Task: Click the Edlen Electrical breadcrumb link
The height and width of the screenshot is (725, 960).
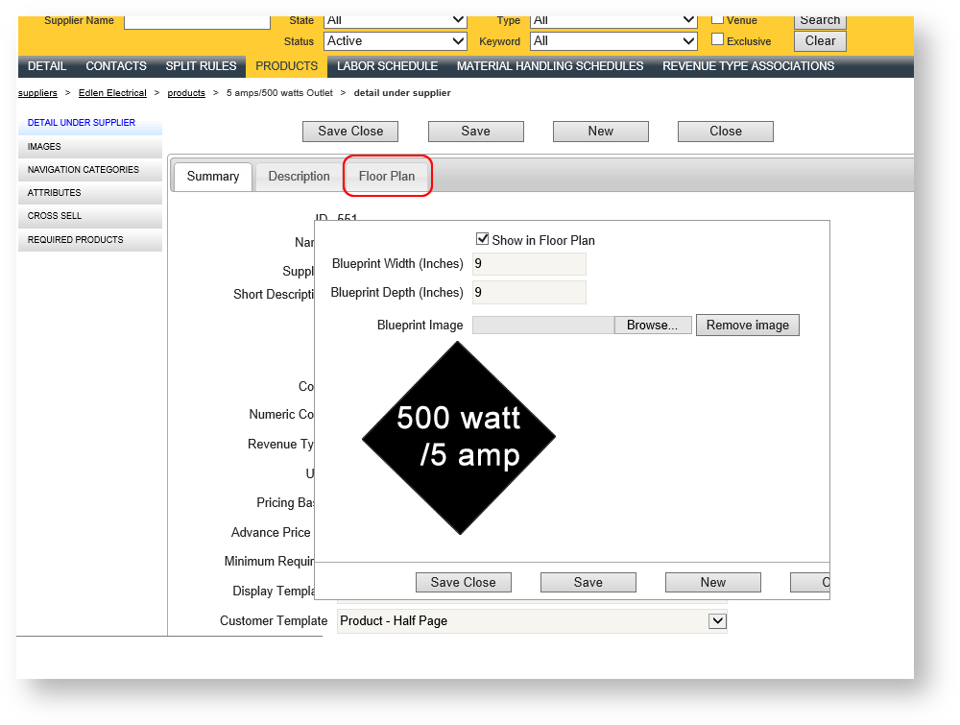Action: (x=112, y=93)
